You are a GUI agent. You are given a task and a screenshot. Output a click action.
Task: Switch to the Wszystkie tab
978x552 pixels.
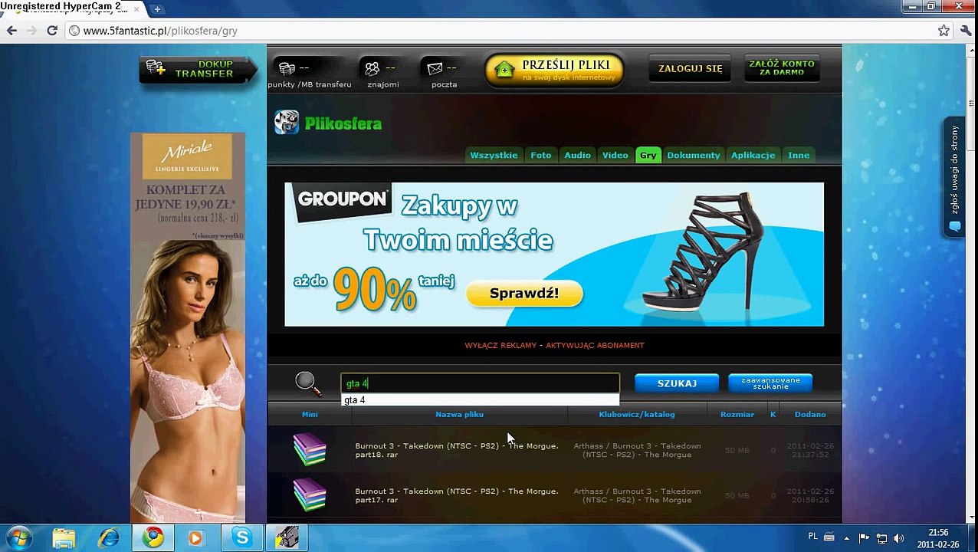494,155
